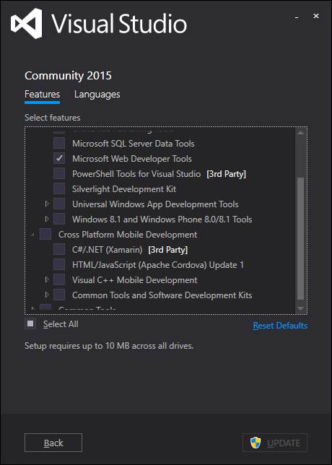332x465 pixels.
Task: Tick the Silverlight Development Kit checkbox
Action: [59, 189]
